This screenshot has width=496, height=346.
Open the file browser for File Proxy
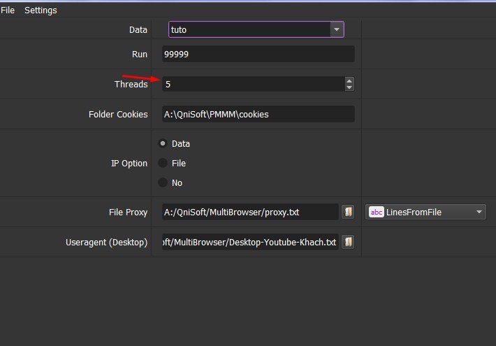[348, 212]
